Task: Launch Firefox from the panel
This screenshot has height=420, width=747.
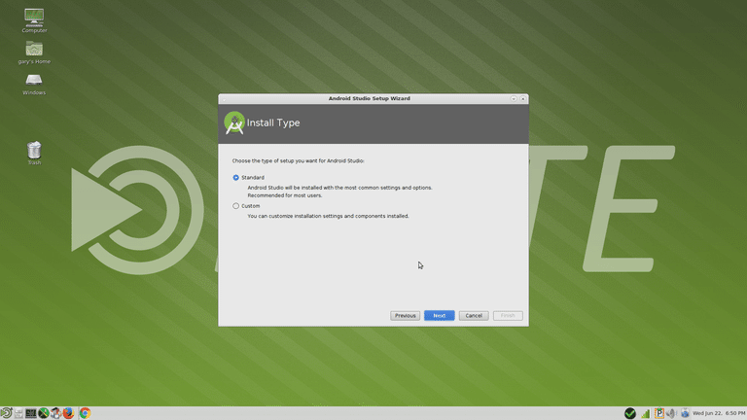Action: pos(68,413)
